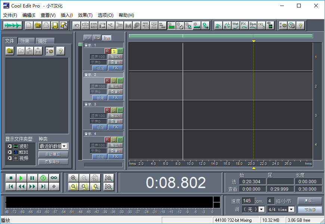Arm track 1 record R button

coord(107,51)
